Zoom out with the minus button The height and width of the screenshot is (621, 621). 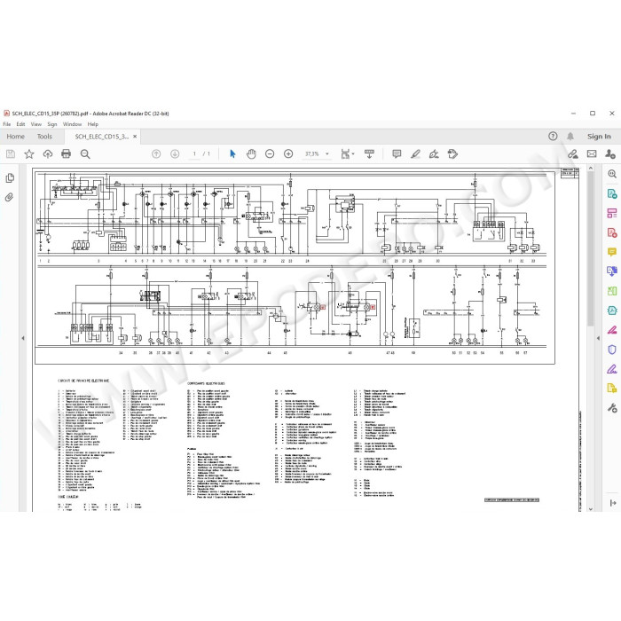(270, 153)
